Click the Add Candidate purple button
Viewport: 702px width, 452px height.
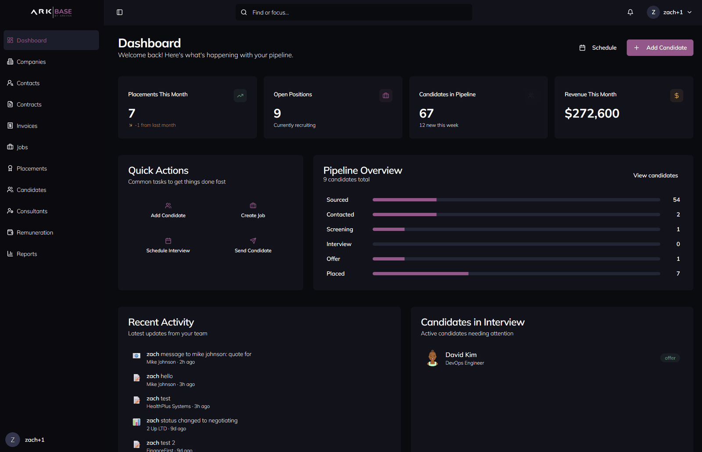point(659,48)
